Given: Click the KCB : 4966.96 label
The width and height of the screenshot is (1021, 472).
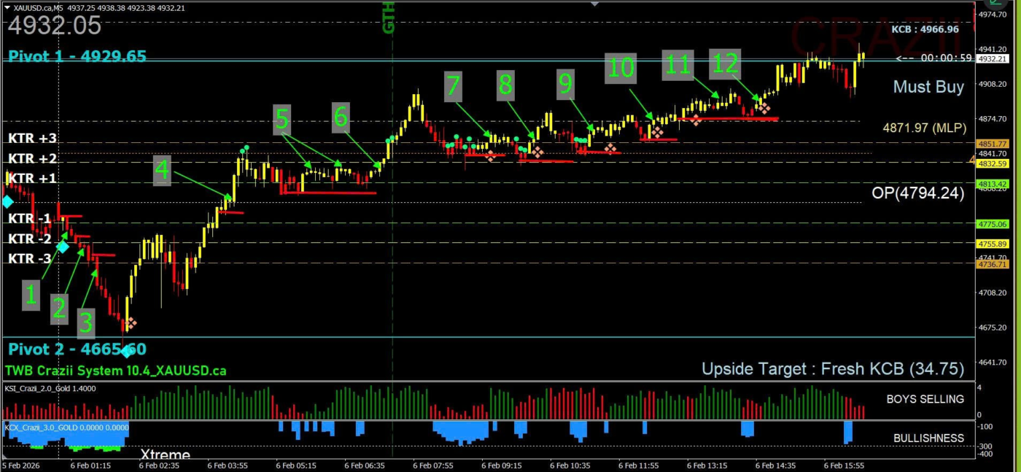Looking at the screenshot, I should [925, 29].
